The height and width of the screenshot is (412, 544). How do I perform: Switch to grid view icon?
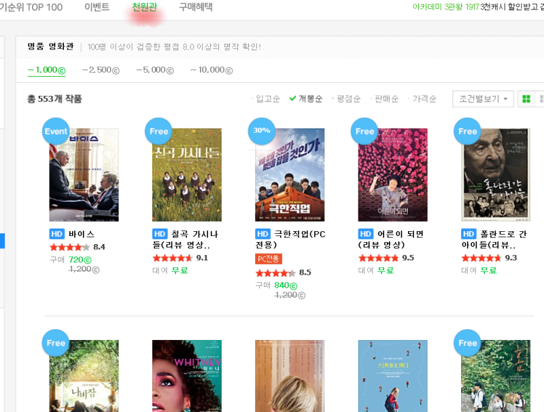tap(526, 99)
